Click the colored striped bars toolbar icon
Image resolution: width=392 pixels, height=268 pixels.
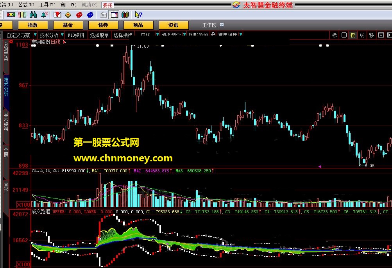click(x=22, y=15)
